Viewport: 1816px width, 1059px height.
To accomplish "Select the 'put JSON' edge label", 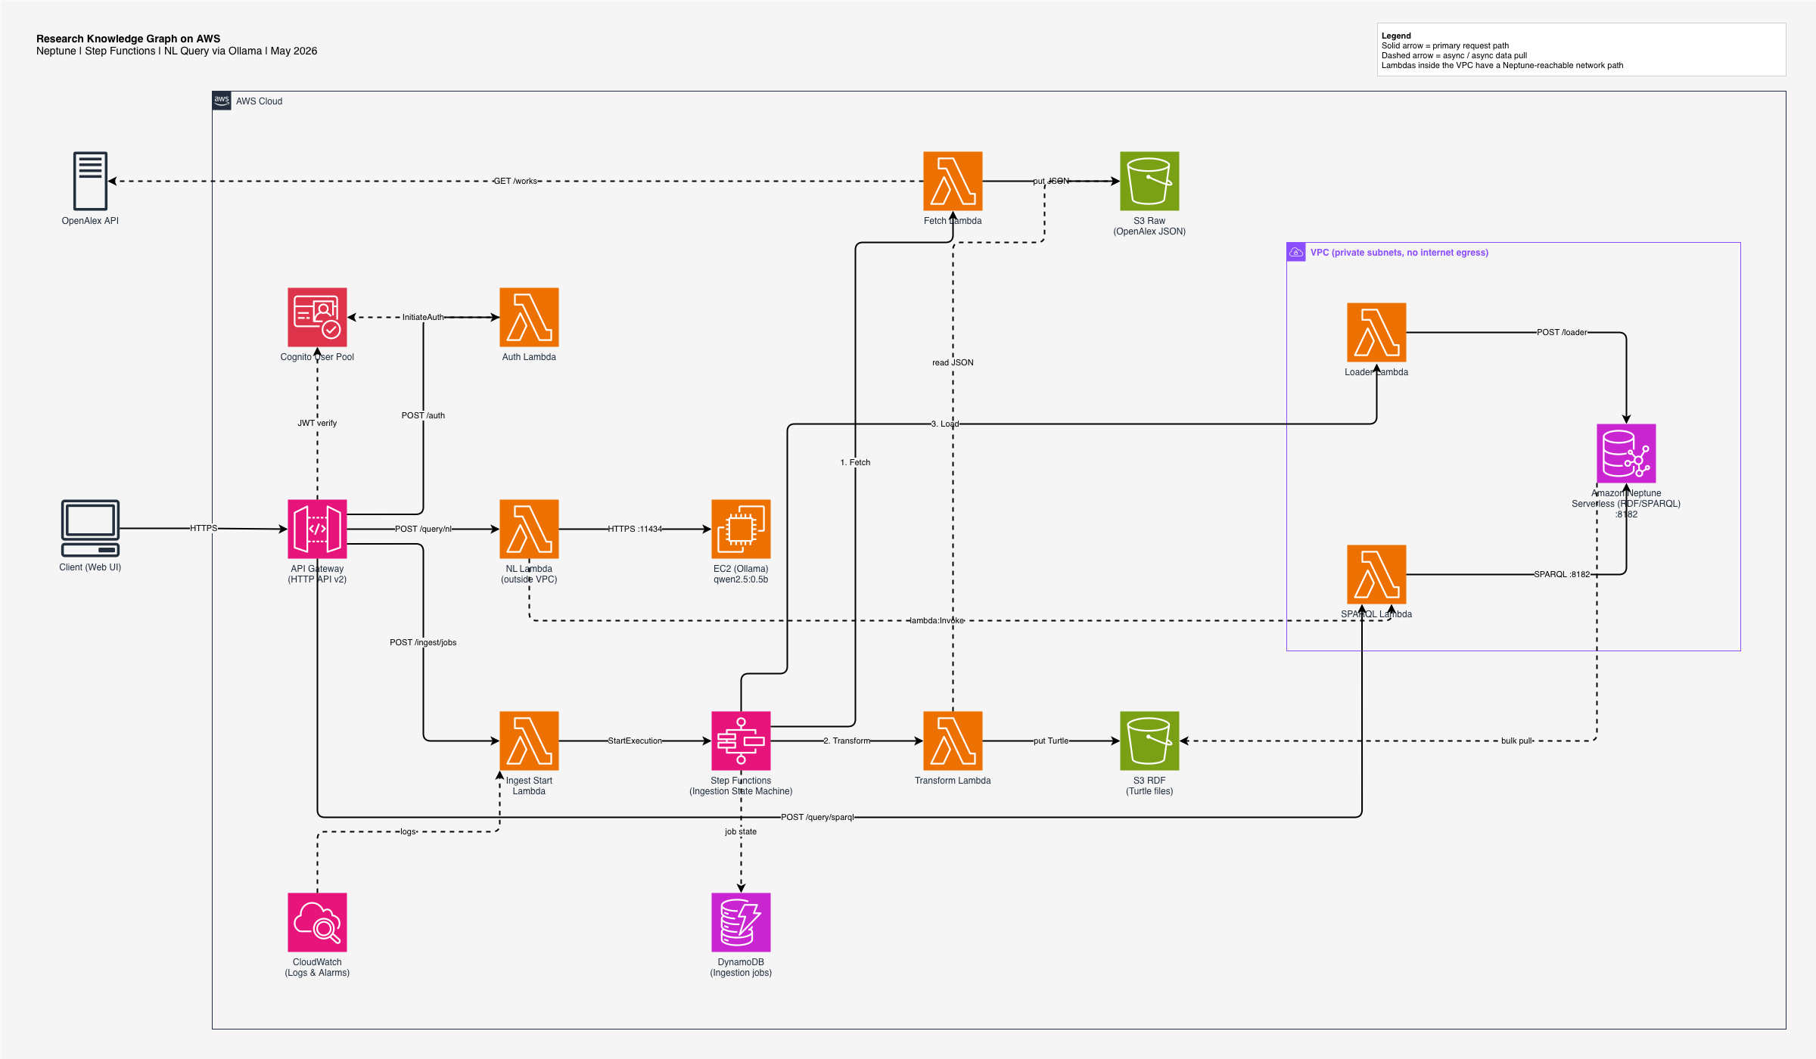I will coord(1051,181).
